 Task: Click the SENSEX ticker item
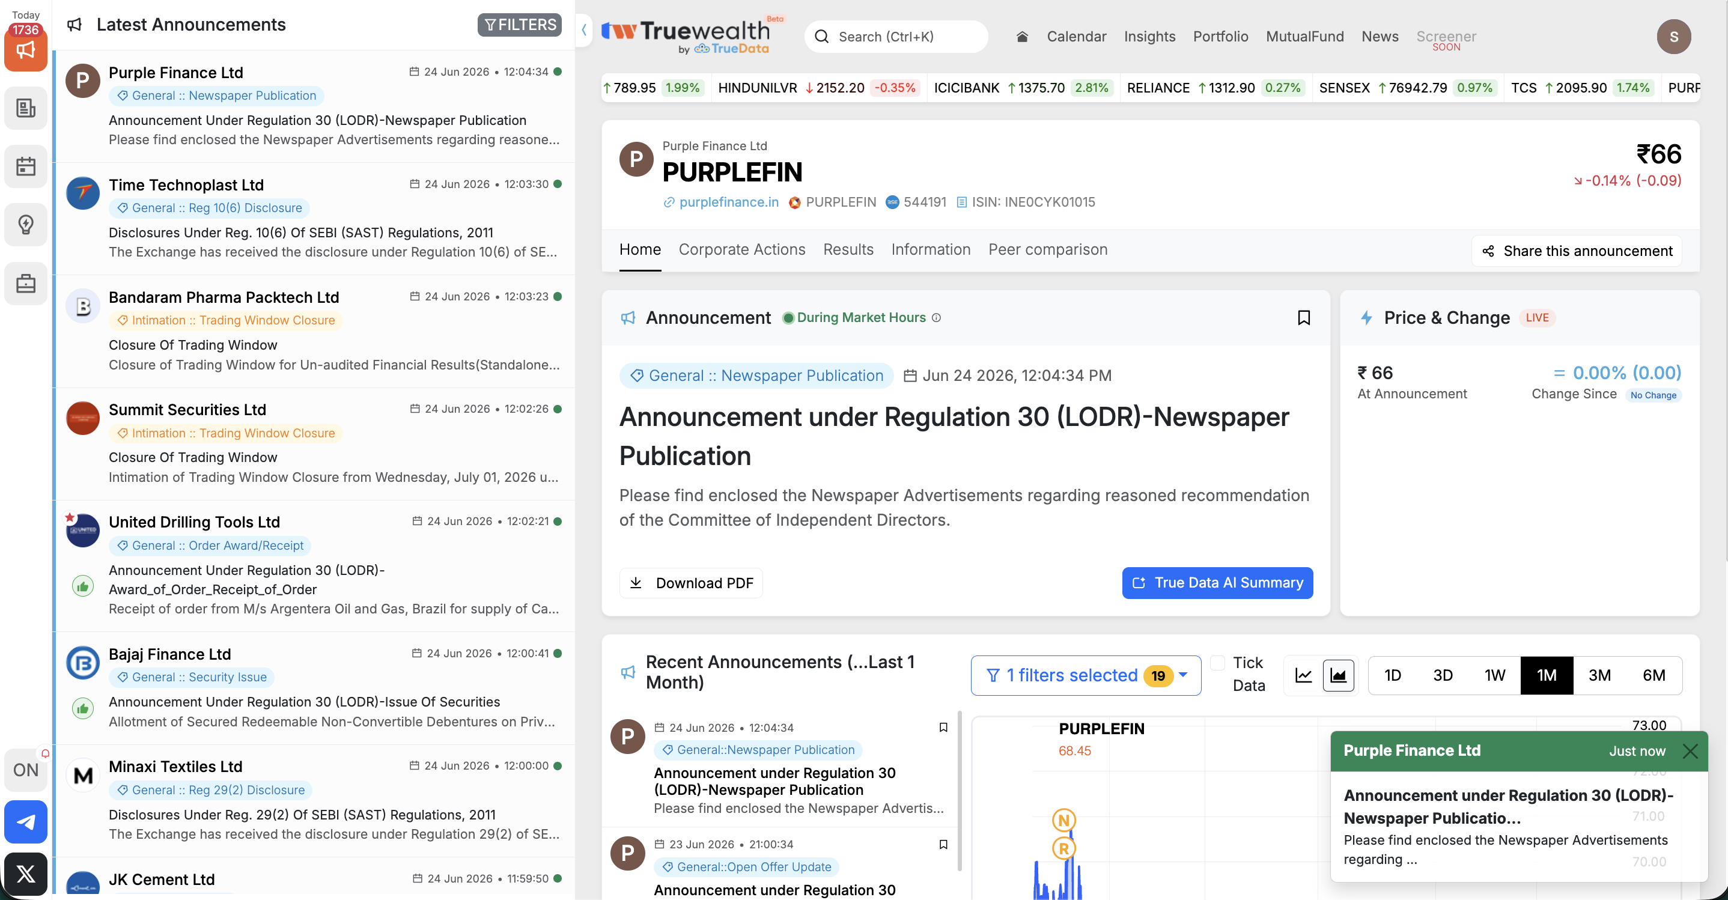(x=1407, y=88)
